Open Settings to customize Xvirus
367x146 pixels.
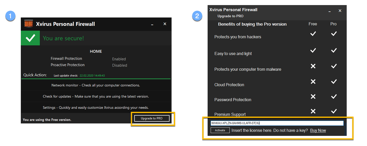coord(96,107)
